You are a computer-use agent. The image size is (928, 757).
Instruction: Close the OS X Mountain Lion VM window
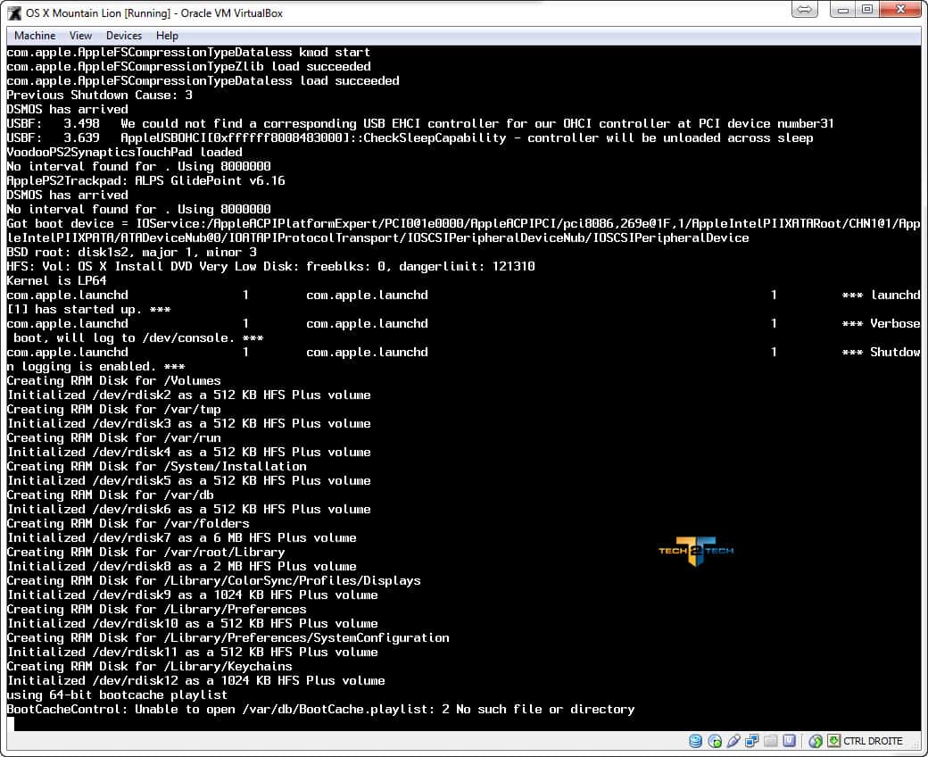(x=900, y=10)
